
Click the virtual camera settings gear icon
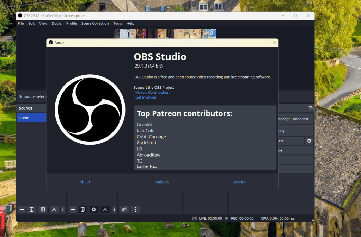(x=309, y=141)
